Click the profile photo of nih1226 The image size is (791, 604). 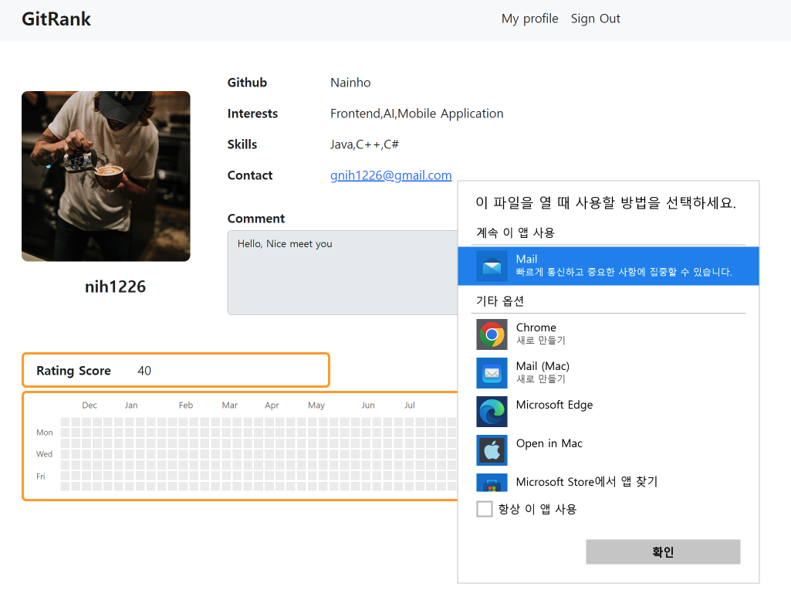point(106,176)
